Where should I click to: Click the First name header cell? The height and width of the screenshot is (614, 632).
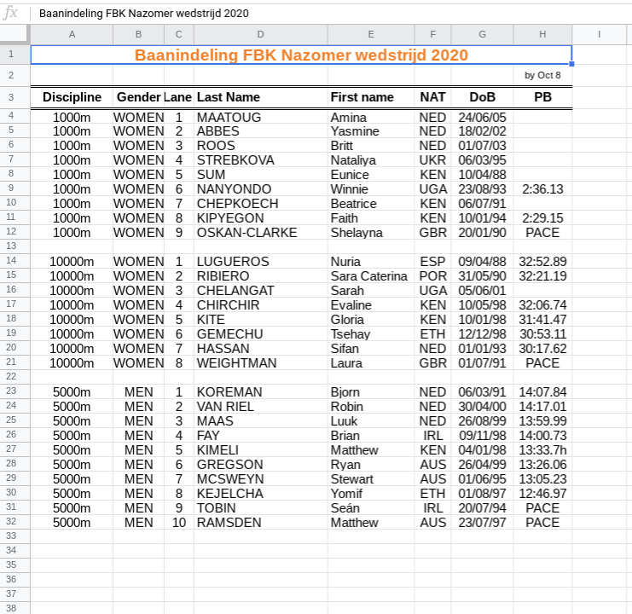pos(371,97)
